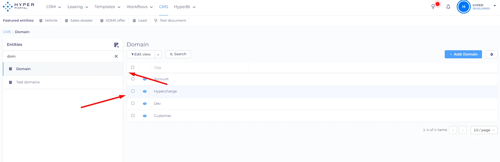Expand the HyperBI menu

click(185, 7)
